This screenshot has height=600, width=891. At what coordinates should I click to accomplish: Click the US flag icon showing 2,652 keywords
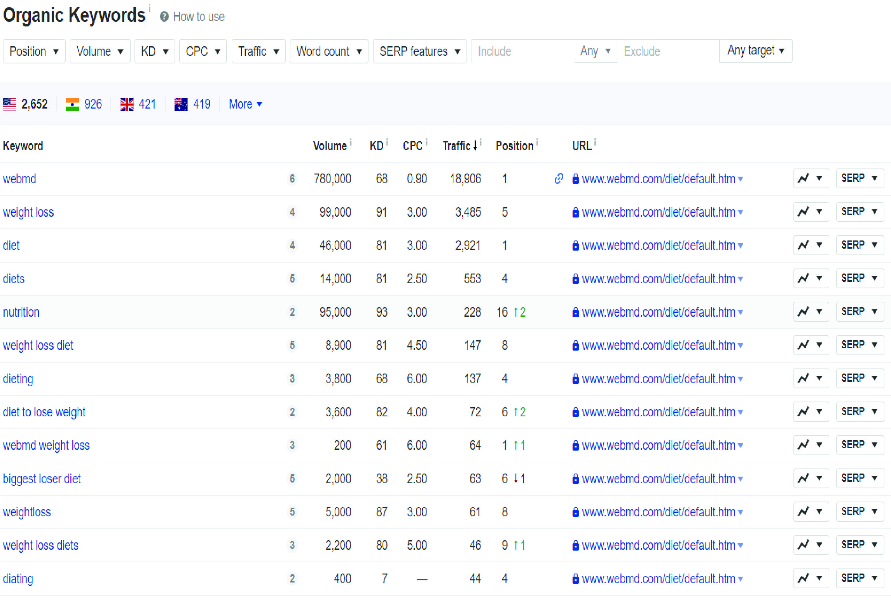coord(9,104)
